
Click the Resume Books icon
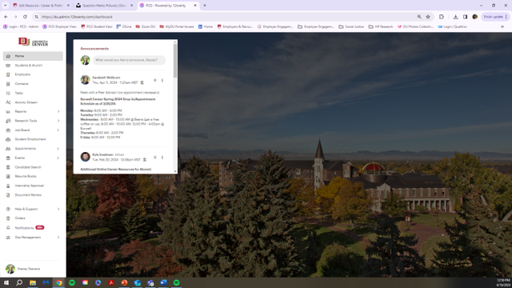tap(8, 176)
